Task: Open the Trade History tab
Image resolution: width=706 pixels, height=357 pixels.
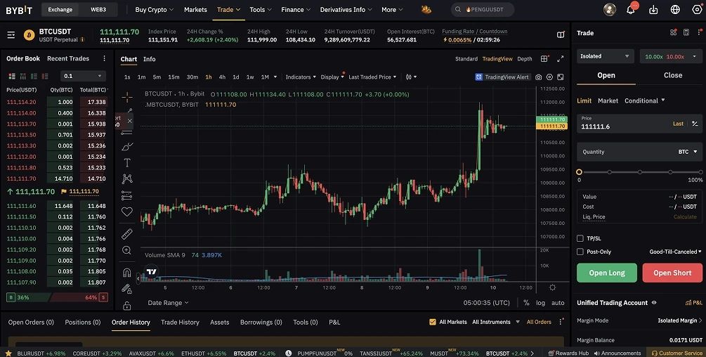Action: 180,322
